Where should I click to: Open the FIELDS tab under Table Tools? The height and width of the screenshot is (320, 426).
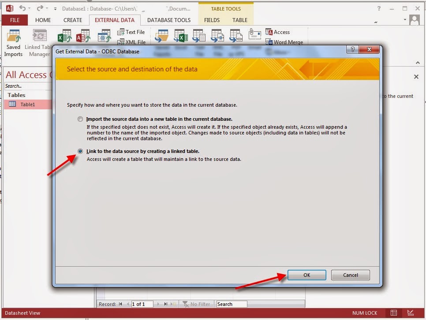212,20
